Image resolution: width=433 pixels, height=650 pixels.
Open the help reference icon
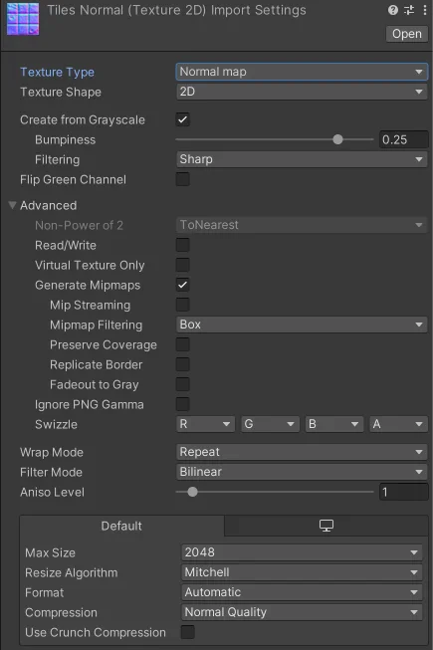[393, 10]
